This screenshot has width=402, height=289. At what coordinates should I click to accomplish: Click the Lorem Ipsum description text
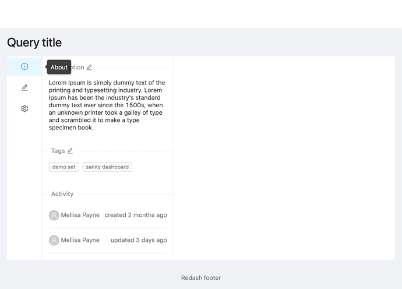[x=107, y=105]
